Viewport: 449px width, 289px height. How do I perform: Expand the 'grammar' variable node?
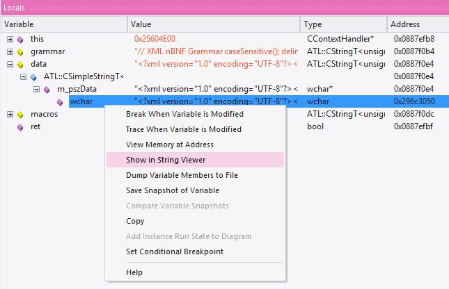coord(10,51)
